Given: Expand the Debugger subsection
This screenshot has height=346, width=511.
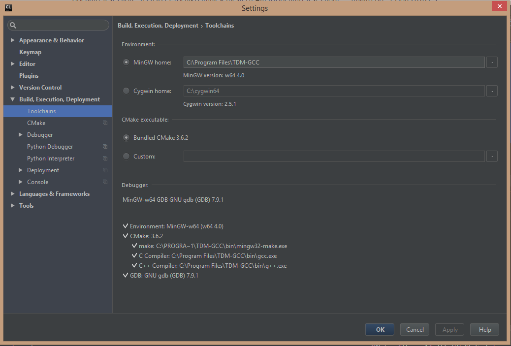Looking at the screenshot, I should [x=21, y=134].
